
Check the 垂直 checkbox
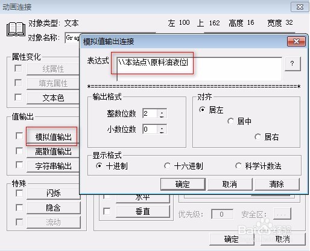pyautogui.click(x=107, y=211)
